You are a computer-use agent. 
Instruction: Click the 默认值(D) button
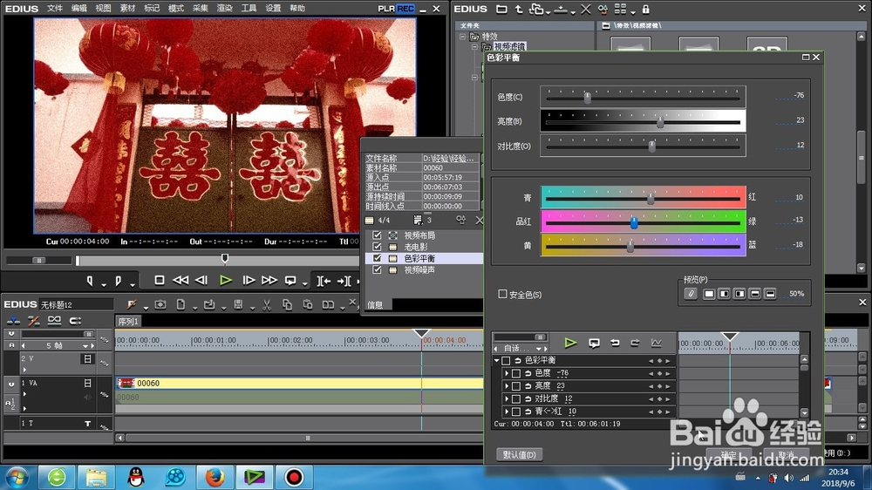click(x=520, y=454)
